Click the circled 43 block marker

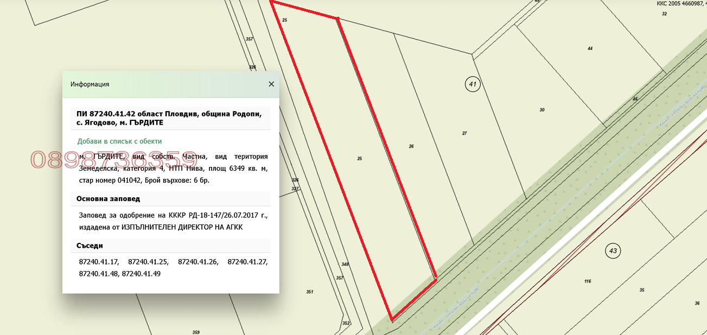click(613, 251)
